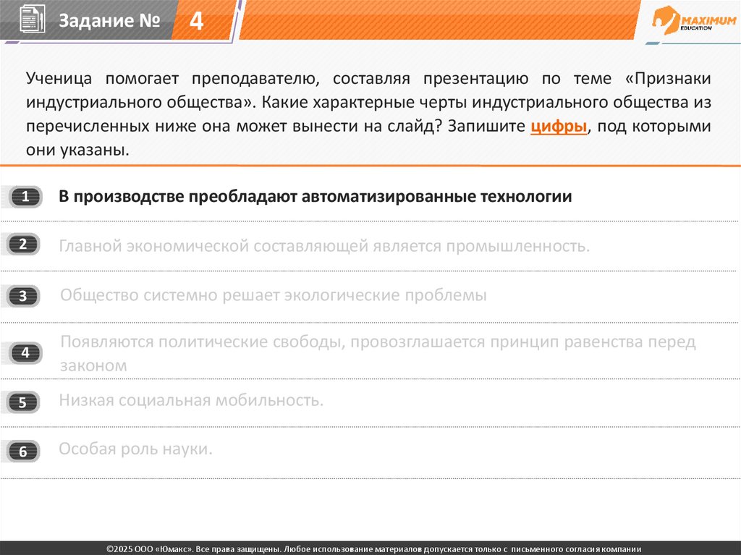Viewport: 741px width, 555px height.
Task: Select answer number badge 4
Action: click(x=25, y=352)
